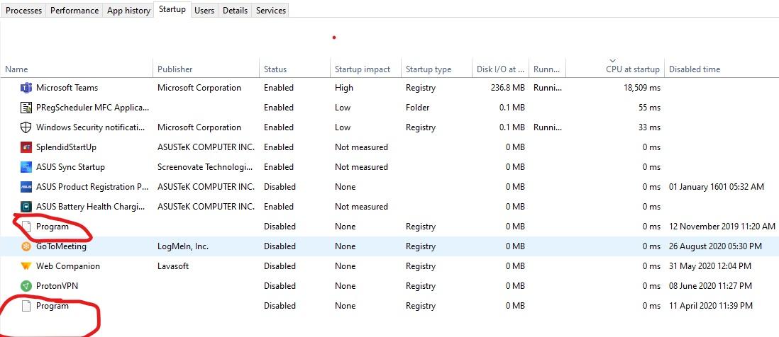
Task: Click Disabled status of ASUS Product Registration
Action: [x=280, y=187]
